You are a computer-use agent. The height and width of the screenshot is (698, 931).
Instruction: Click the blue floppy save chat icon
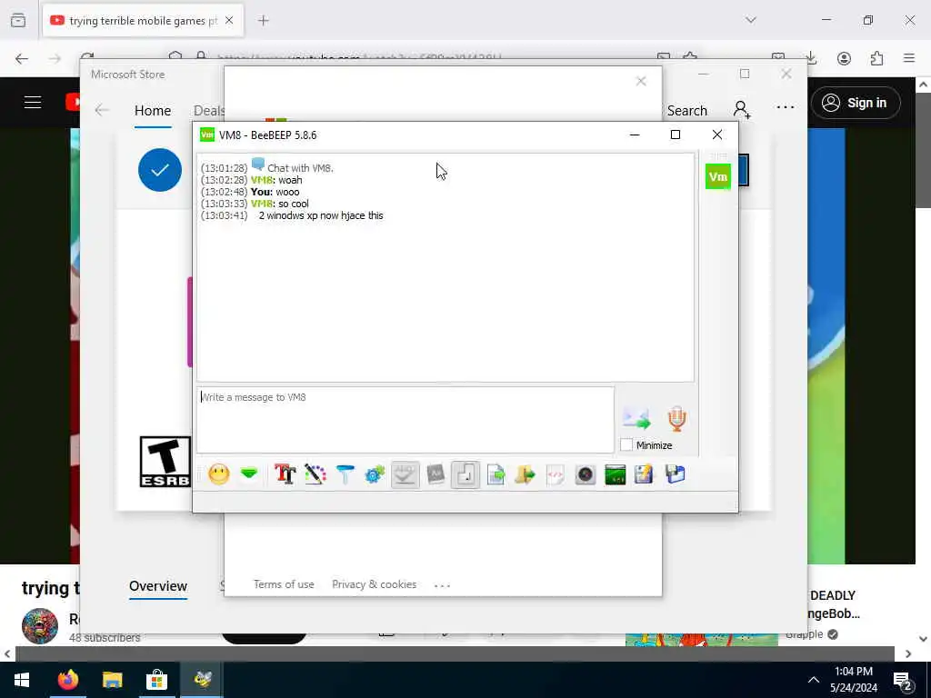point(676,474)
